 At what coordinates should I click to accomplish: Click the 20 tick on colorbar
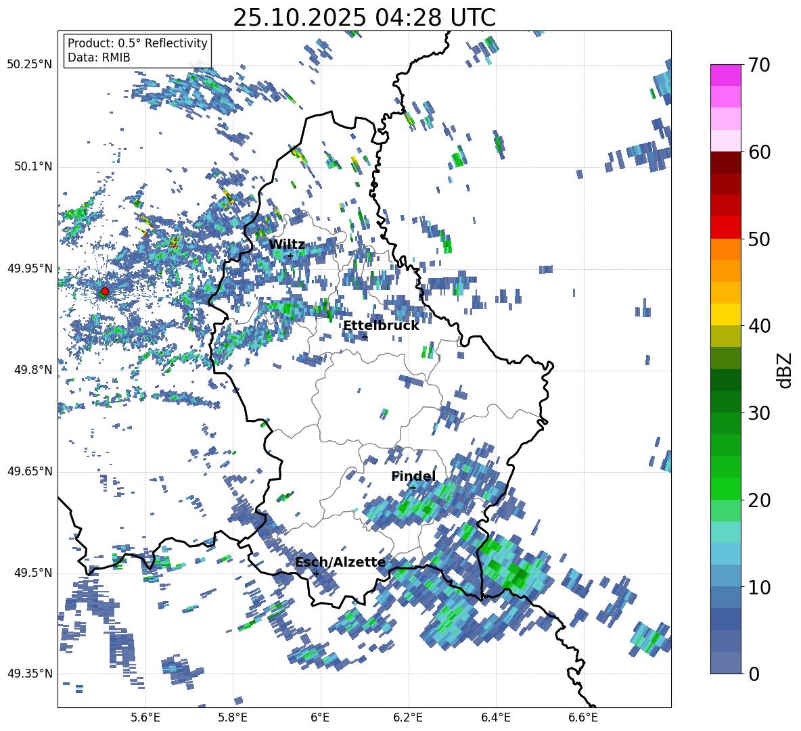click(x=760, y=500)
